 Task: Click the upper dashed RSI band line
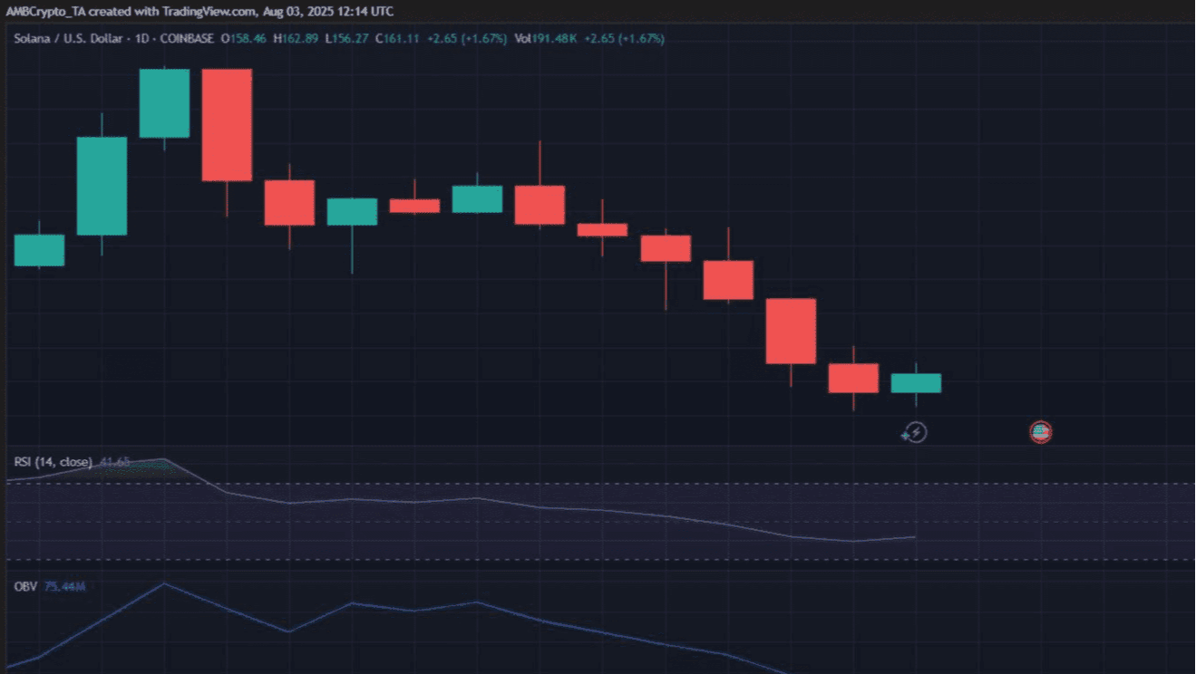(598, 484)
